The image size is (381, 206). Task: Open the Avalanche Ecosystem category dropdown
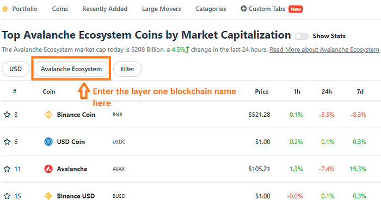click(x=71, y=69)
